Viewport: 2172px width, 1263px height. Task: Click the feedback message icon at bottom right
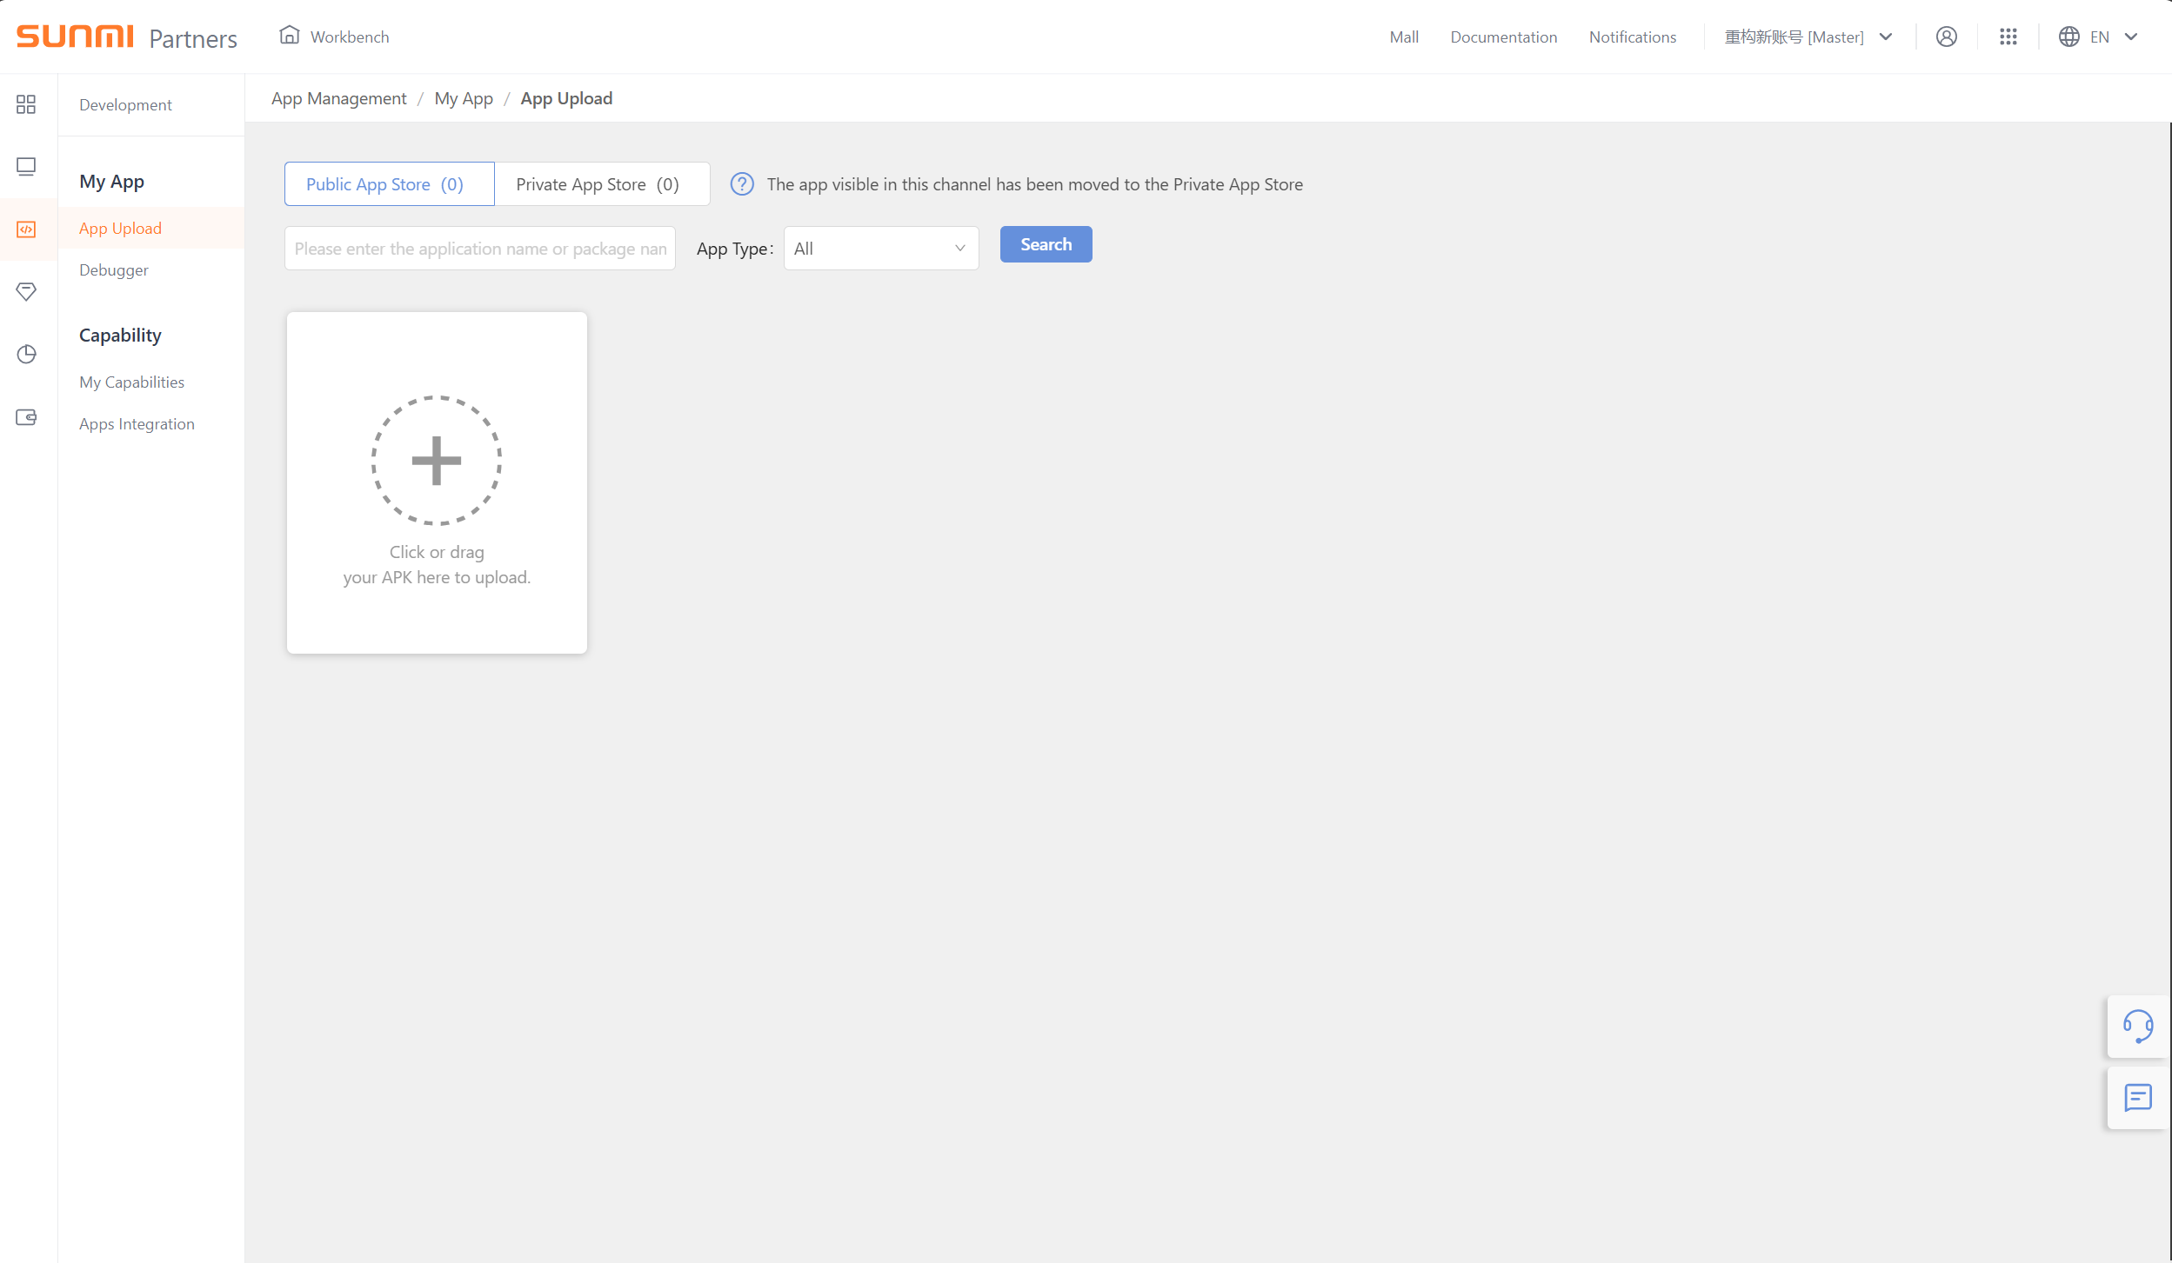[x=2137, y=1097]
